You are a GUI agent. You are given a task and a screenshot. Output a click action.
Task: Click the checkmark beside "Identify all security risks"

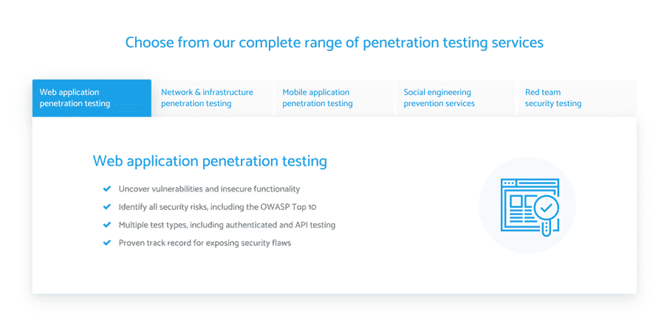click(x=107, y=207)
